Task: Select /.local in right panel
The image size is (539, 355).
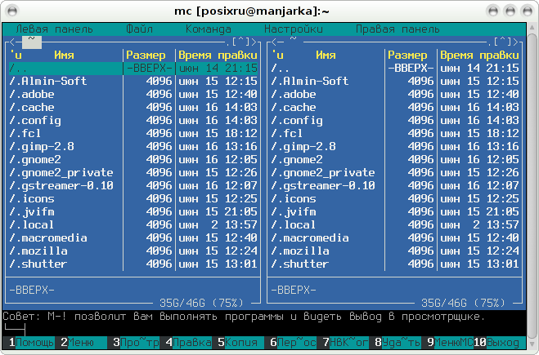Action: tap(394, 224)
